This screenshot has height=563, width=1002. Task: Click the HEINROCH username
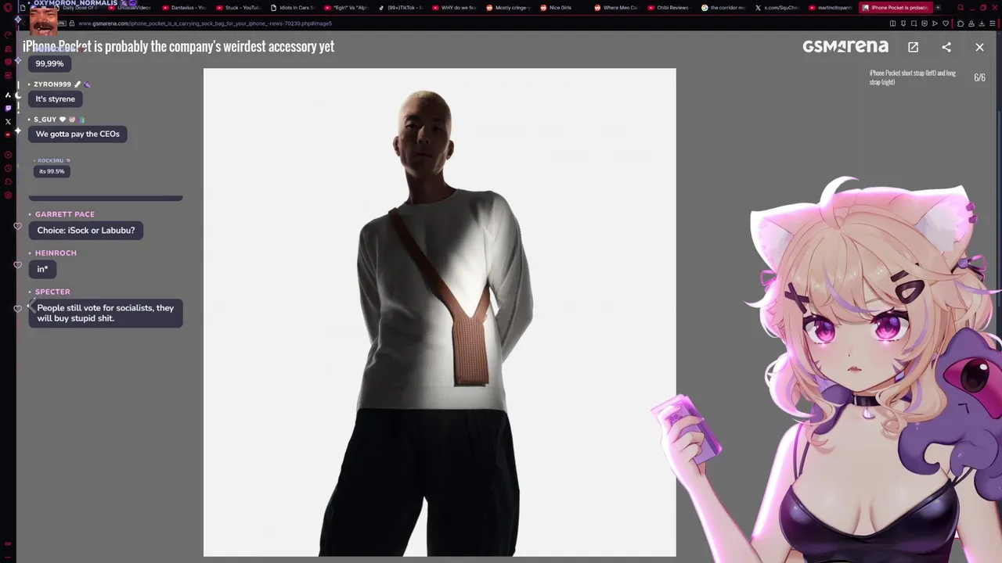pos(56,253)
